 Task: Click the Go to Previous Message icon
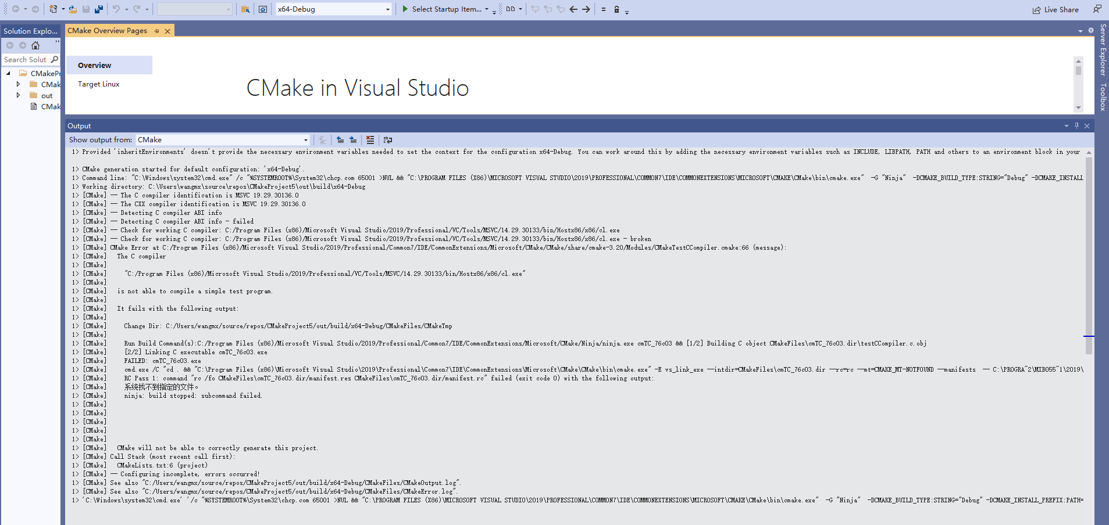[340, 140]
